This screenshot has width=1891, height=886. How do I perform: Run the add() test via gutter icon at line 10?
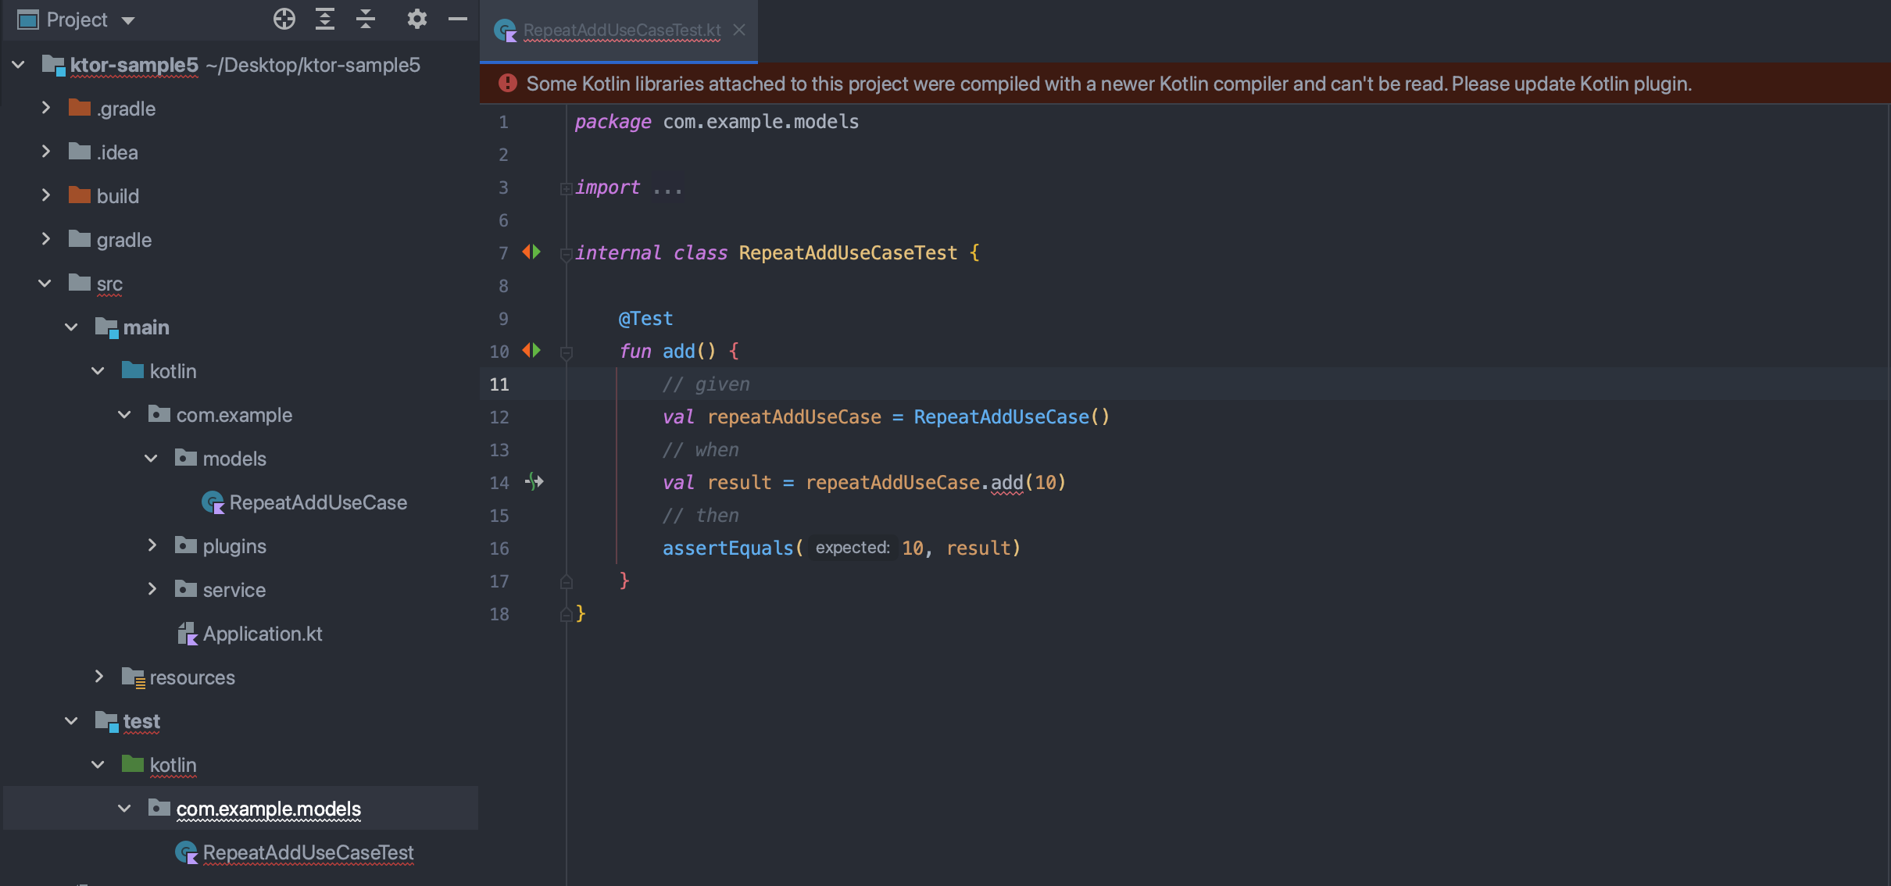coord(531,350)
